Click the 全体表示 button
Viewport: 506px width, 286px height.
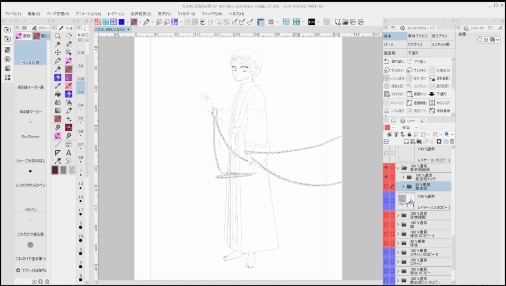pos(440,111)
